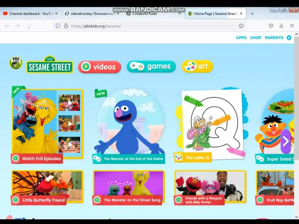The height and width of the screenshot is (224, 299).
Task: Click play icon on Little Butterfly Friend label
Action: pos(16,200)
